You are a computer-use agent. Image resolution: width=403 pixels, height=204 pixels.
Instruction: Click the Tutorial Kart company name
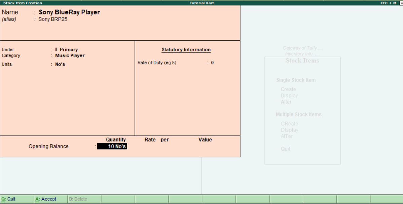(x=202, y=3)
